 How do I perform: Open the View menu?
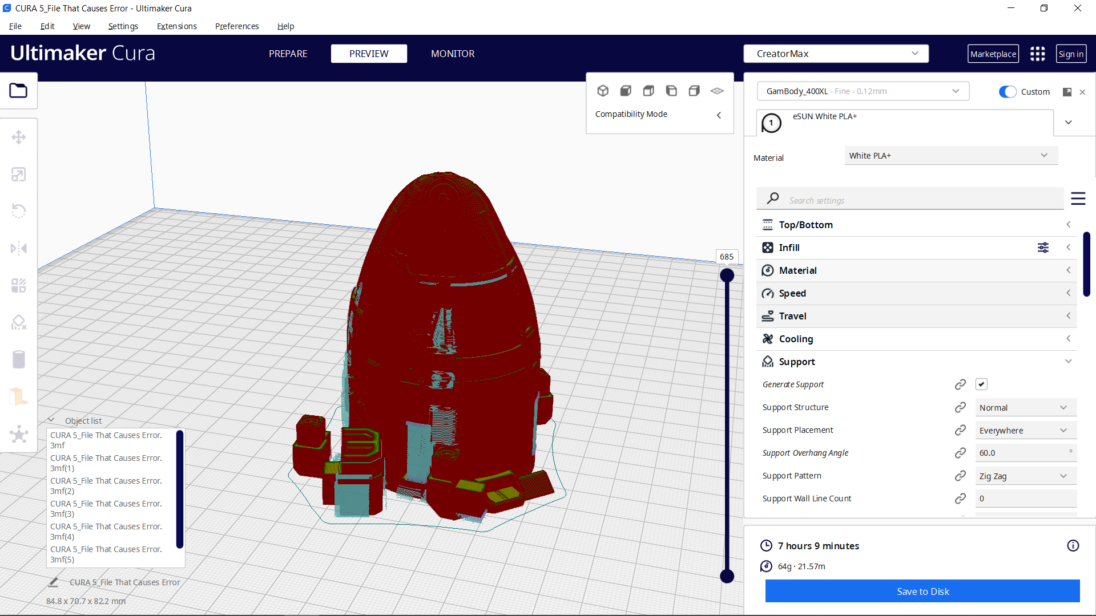(x=81, y=26)
